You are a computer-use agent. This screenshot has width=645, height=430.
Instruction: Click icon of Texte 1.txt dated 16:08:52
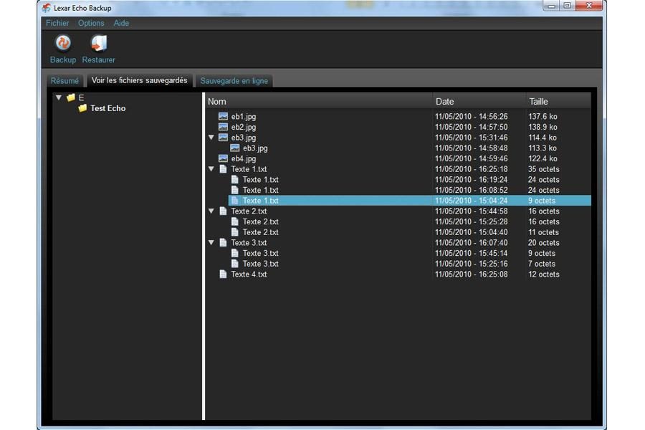235,190
